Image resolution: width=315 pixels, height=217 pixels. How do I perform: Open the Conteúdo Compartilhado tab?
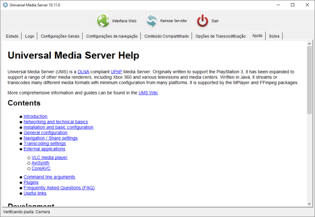click(166, 36)
